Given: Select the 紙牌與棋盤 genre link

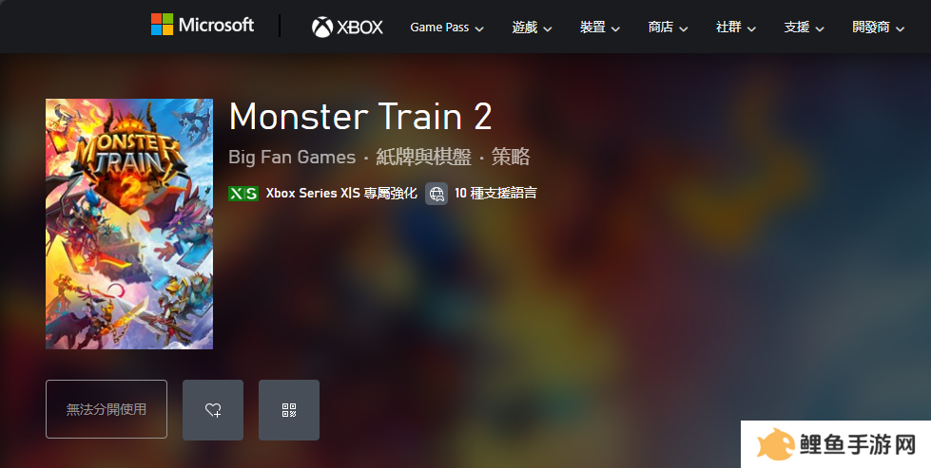Looking at the screenshot, I should pos(424,157).
